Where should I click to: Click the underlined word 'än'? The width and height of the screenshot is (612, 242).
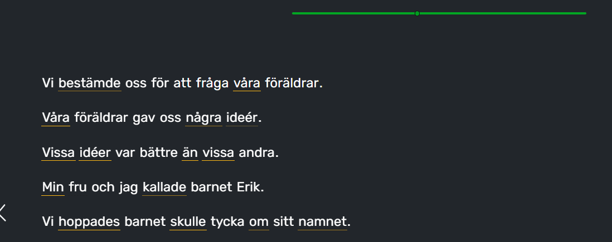click(x=190, y=153)
